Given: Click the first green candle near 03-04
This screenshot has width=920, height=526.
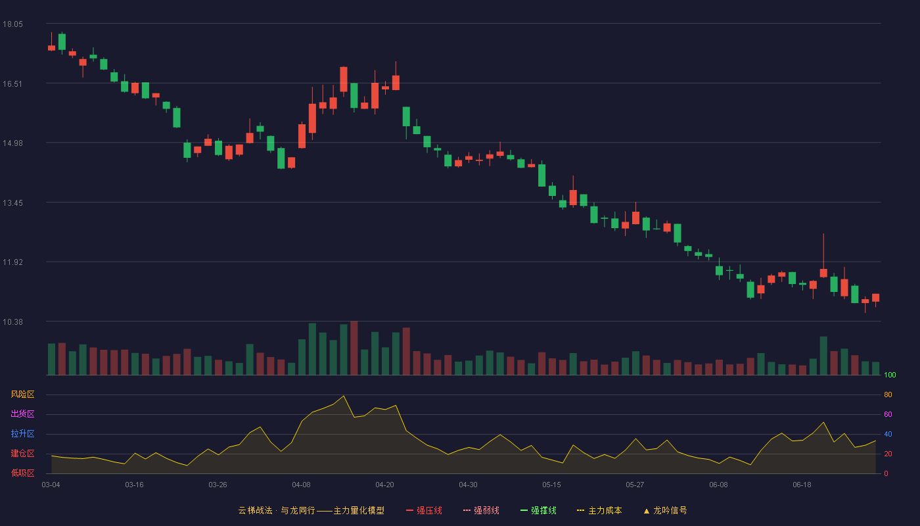Looking at the screenshot, I should (x=62, y=42).
